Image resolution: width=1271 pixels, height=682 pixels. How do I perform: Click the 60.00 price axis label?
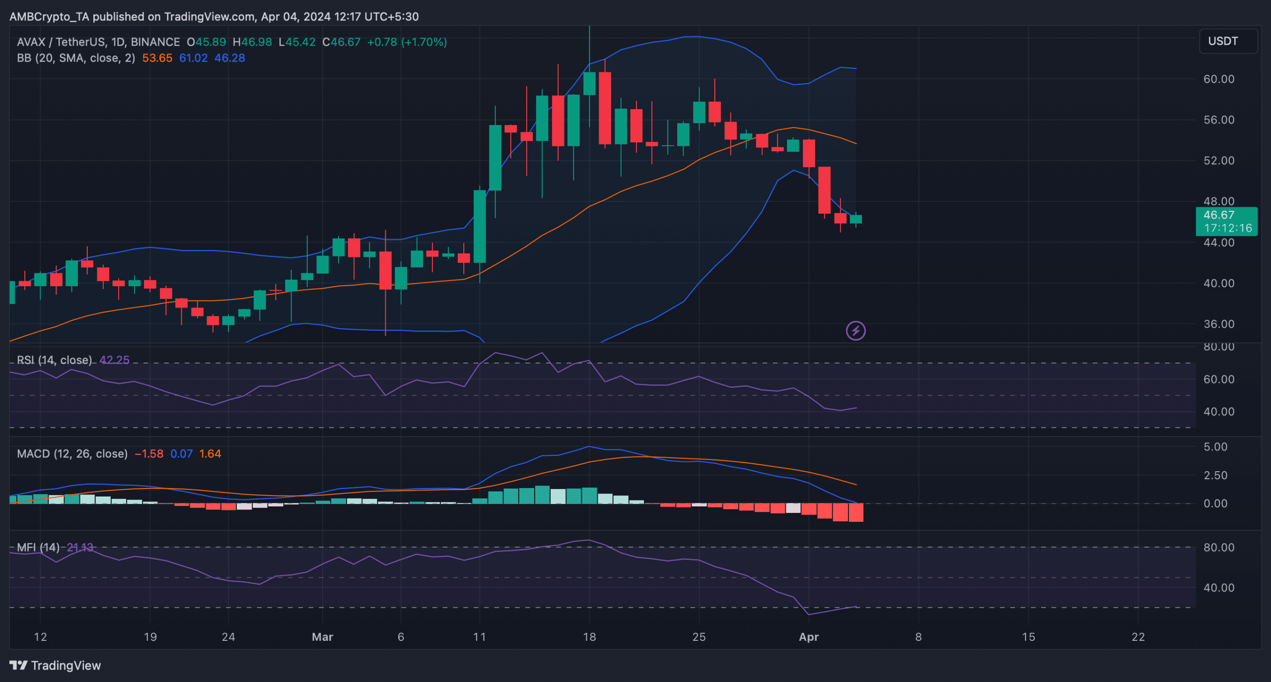point(1219,79)
